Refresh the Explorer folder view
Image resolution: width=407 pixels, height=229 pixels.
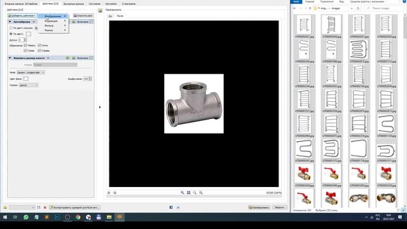pyautogui.click(x=358, y=8)
